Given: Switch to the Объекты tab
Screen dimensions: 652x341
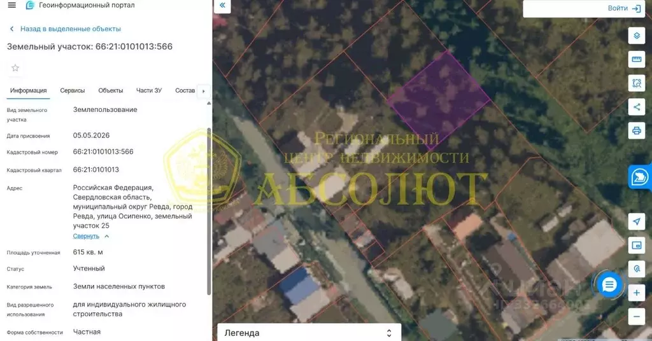Looking at the screenshot, I should click(x=111, y=90).
